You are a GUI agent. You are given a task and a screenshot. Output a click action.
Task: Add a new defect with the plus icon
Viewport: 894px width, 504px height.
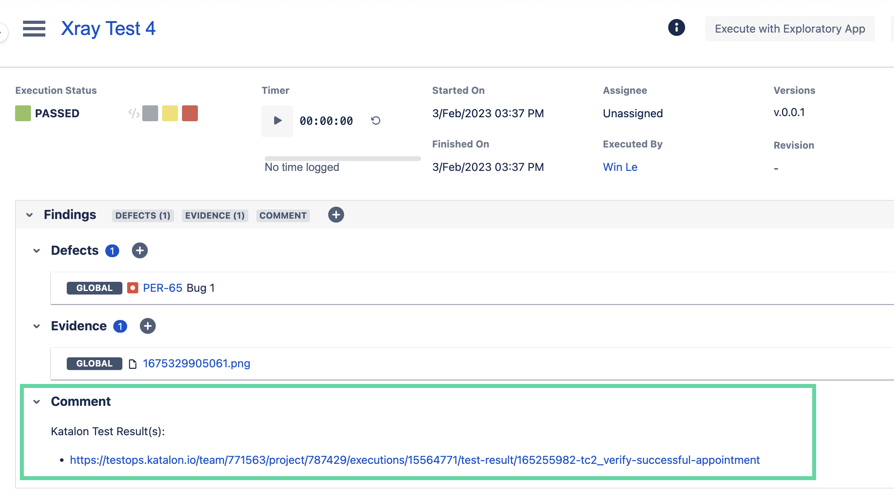pyautogui.click(x=139, y=250)
